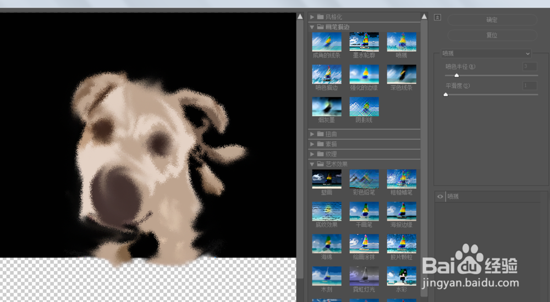Select the 彩色铅笔 filter thumbnail
The width and height of the screenshot is (550, 302).
[x=364, y=179]
